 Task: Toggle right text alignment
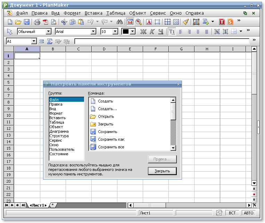pos(189,32)
